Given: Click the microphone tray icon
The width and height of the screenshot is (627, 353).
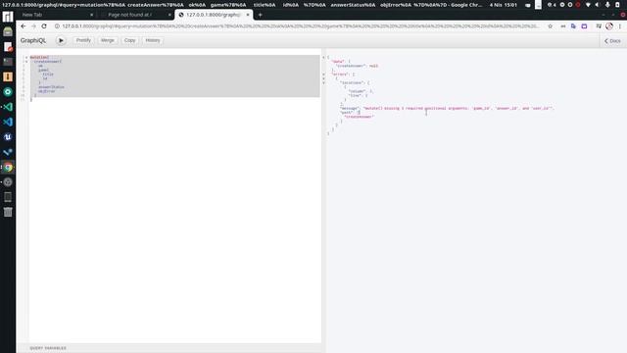Looking at the screenshot, I should (x=607, y=5).
